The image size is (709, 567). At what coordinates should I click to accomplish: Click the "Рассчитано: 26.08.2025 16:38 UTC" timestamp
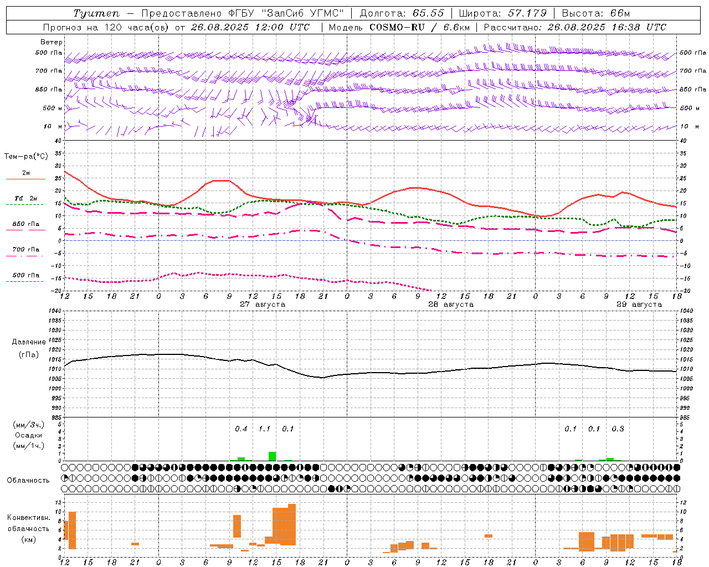[x=575, y=27]
